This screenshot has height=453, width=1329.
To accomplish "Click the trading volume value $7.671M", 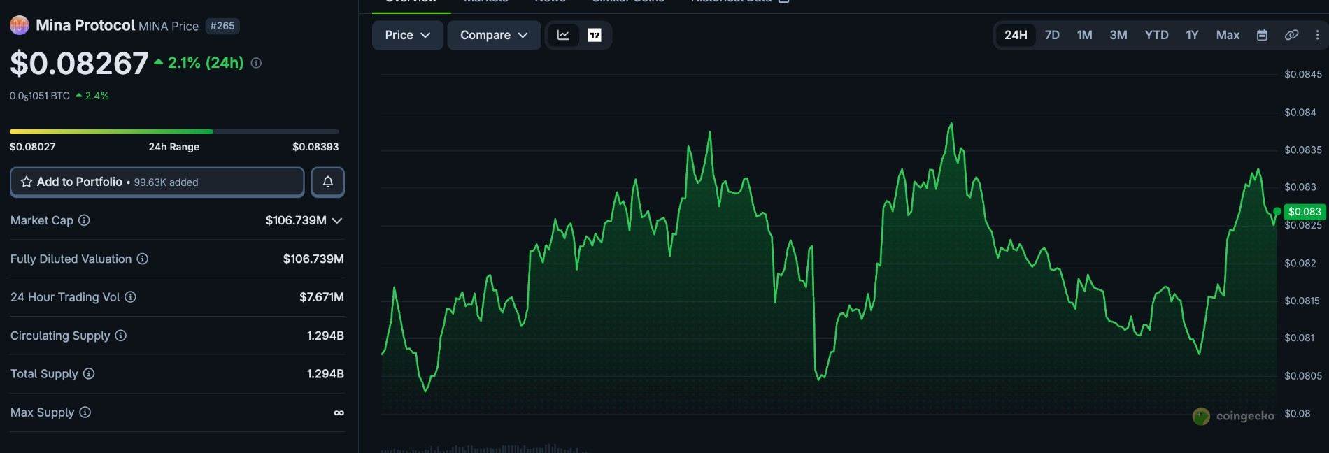I will tap(322, 297).
